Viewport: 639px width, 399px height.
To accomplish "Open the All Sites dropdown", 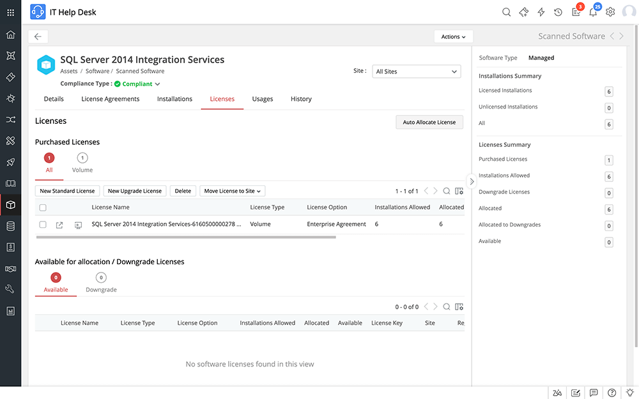I will click(416, 71).
